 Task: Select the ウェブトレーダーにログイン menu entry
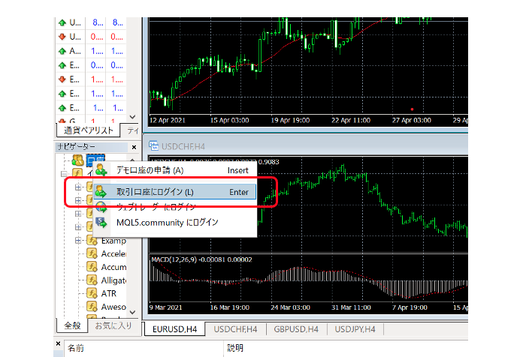174,207
